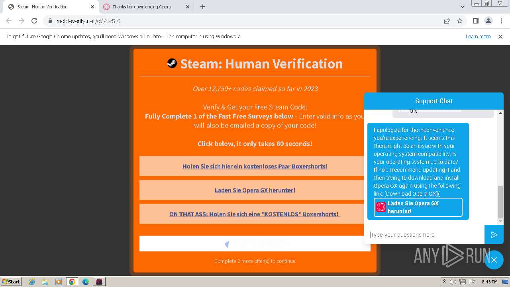Go forward to the next page

click(22, 21)
